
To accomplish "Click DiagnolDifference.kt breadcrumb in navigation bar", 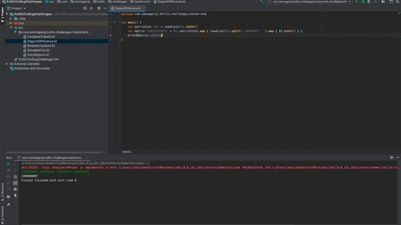I will 169,1.
